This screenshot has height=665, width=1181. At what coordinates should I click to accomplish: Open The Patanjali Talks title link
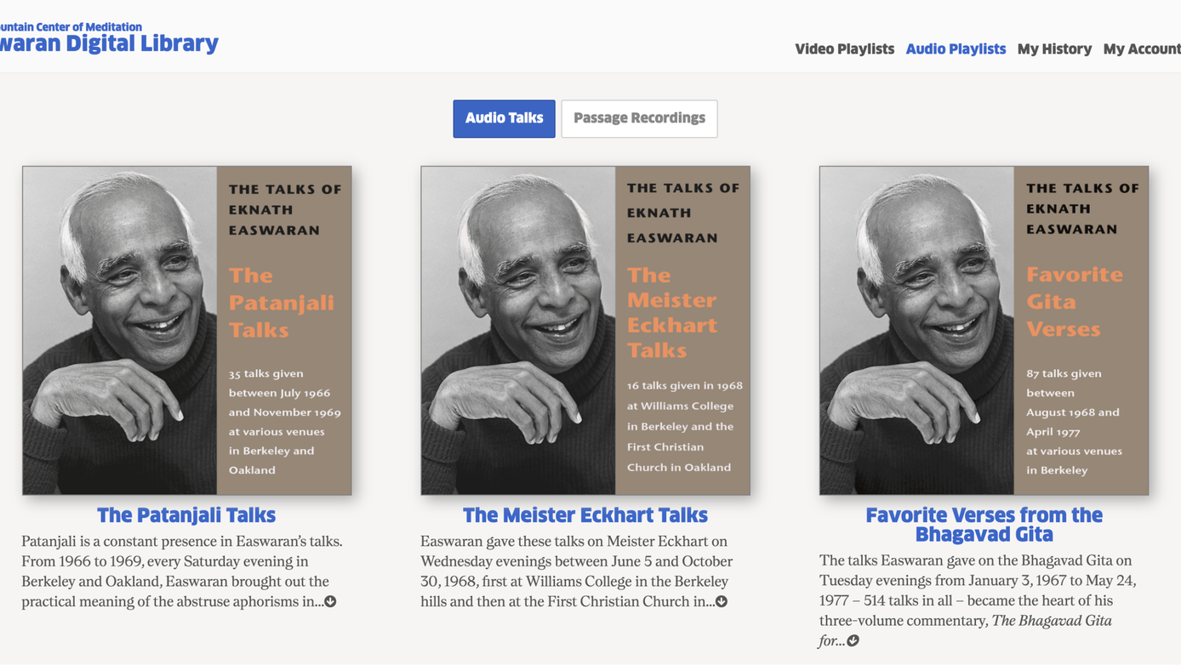click(x=186, y=514)
